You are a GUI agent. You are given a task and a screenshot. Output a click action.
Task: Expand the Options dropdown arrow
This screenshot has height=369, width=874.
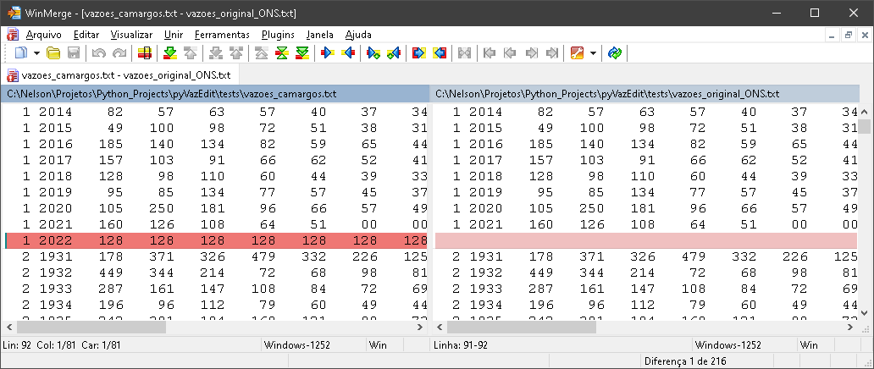click(x=593, y=53)
